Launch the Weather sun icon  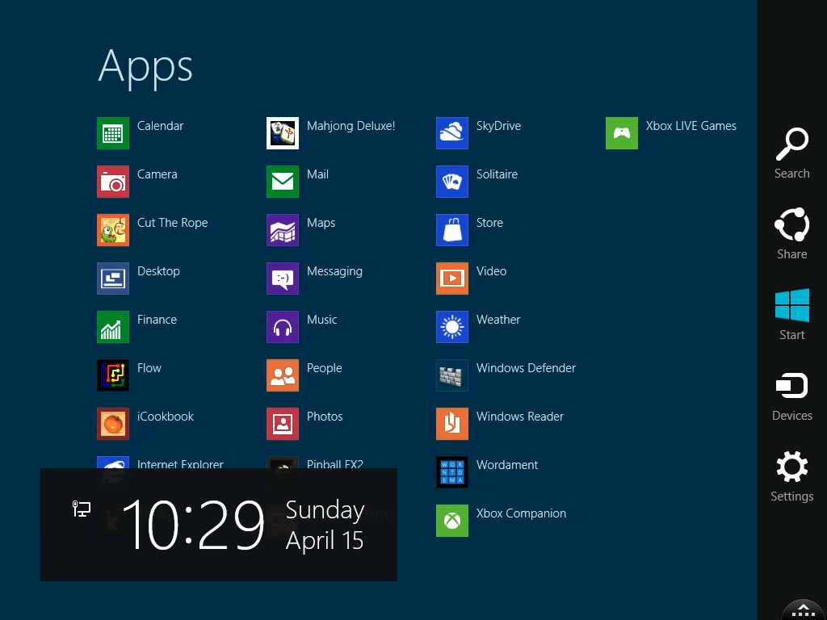pyautogui.click(x=452, y=327)
